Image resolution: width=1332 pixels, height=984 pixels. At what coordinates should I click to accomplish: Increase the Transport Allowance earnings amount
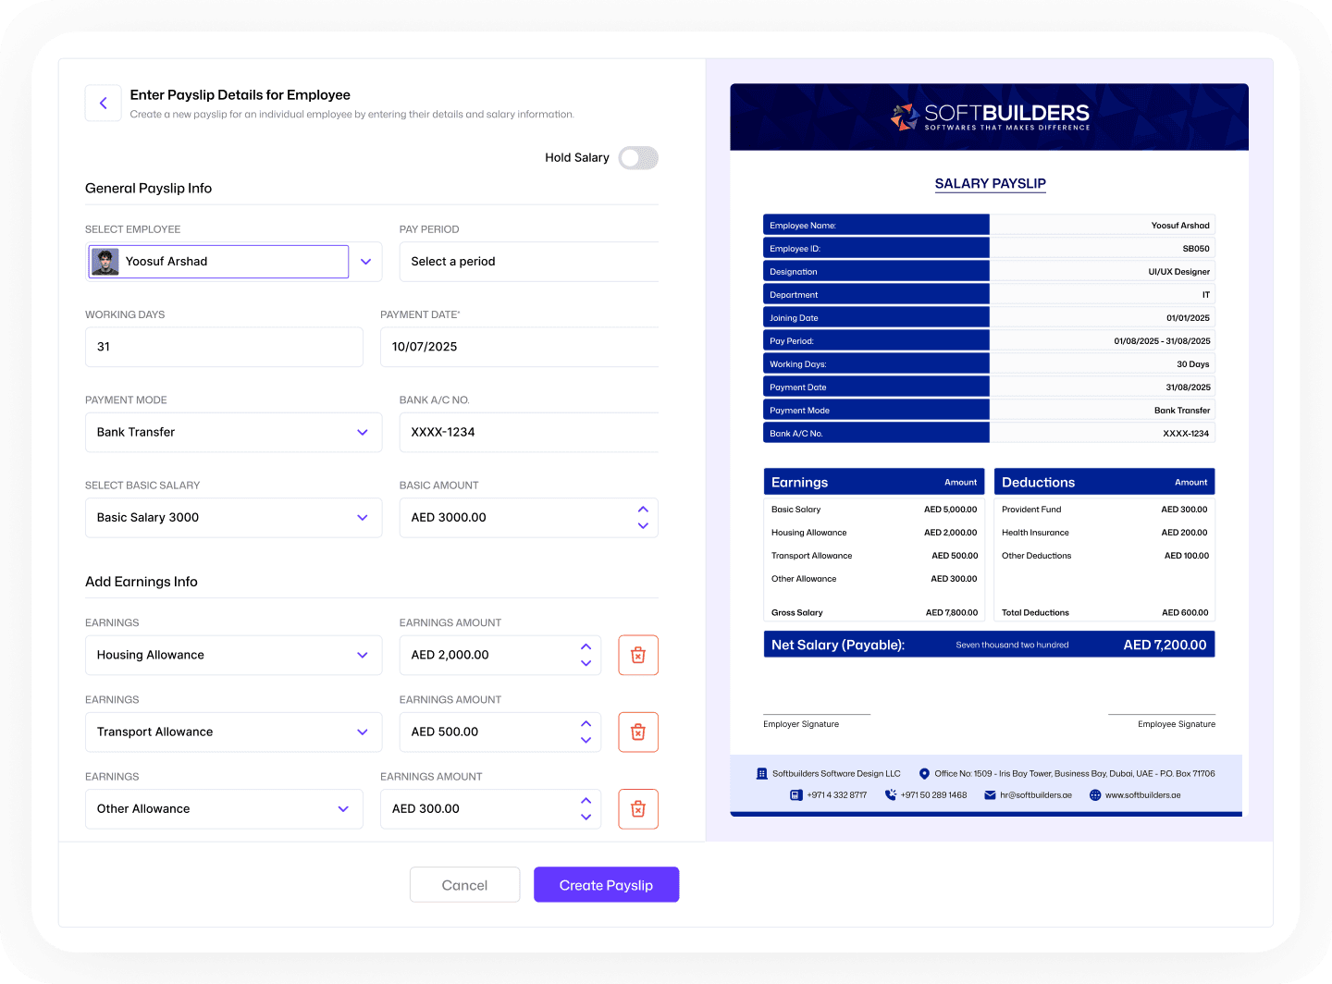pyautogui.click(x=586, y=723)
